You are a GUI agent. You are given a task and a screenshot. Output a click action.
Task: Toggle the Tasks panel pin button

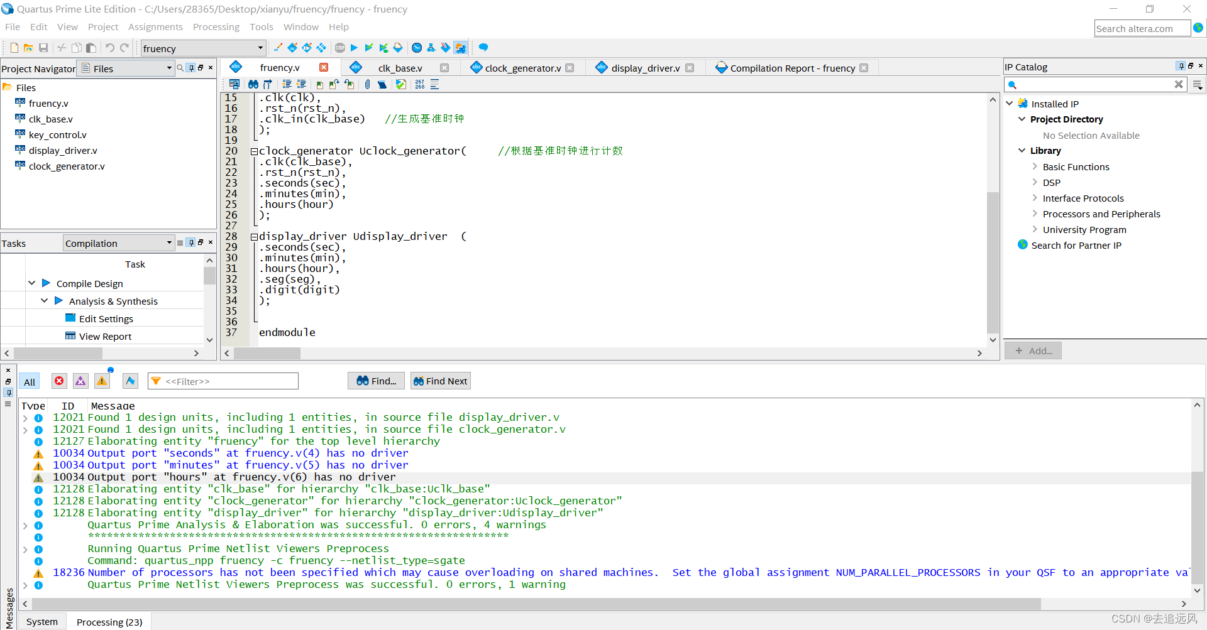click(191, 242)
